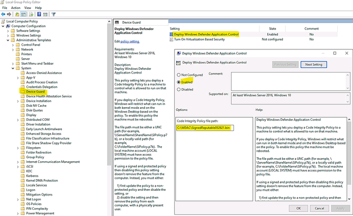Click the Filter funnel toolbar icon
This screenshot has width=353, height=216.
(x=53, y=14)
